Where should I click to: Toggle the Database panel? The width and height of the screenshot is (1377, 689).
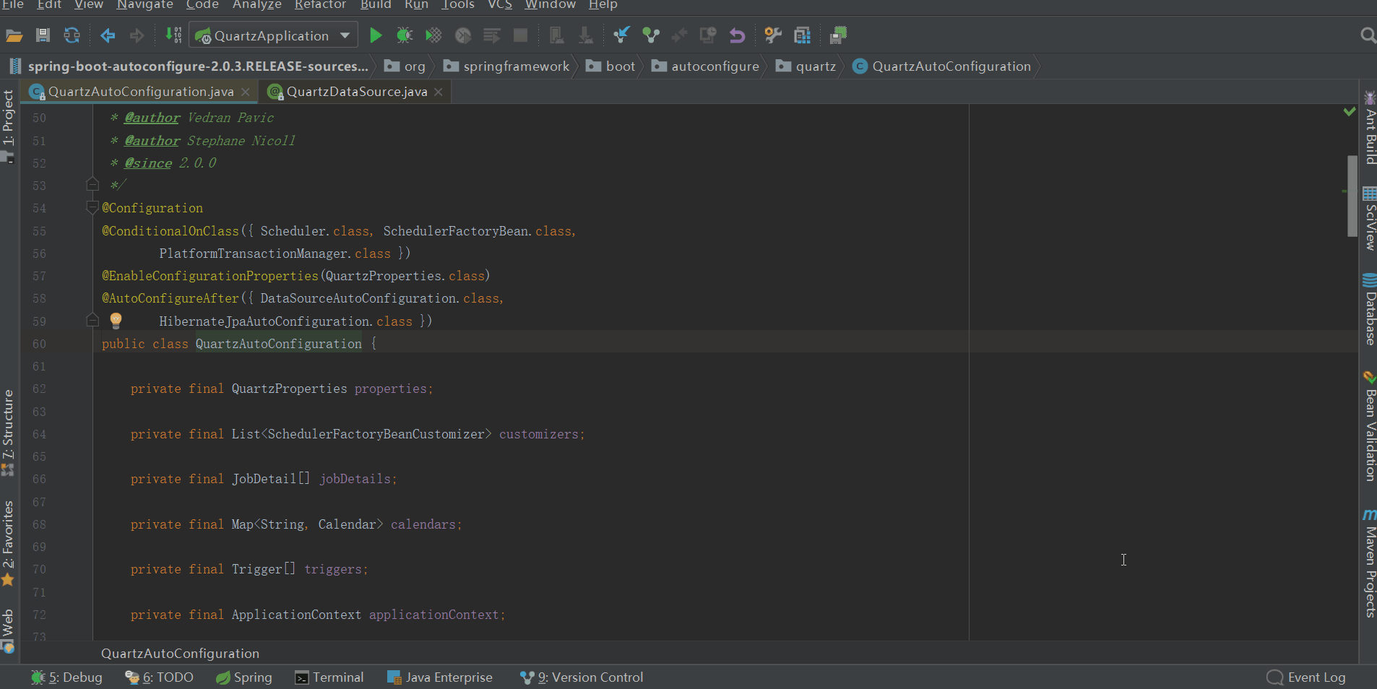click(1369, 310)
